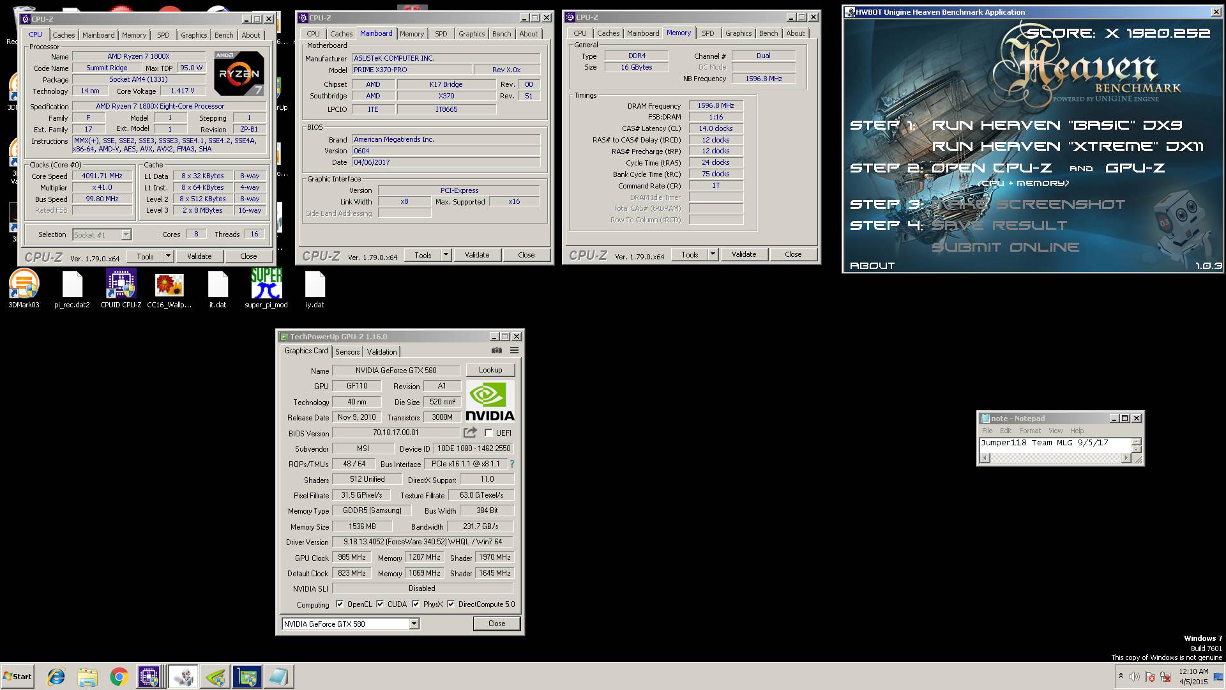Click the BIOS Version value 0604
Image resolution: width=1226 pixels, height=690 pixels.
pos(446,151)
